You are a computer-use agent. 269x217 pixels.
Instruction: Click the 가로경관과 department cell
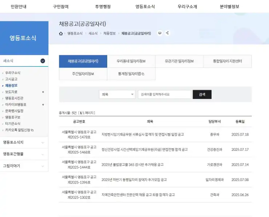point(214,165)
